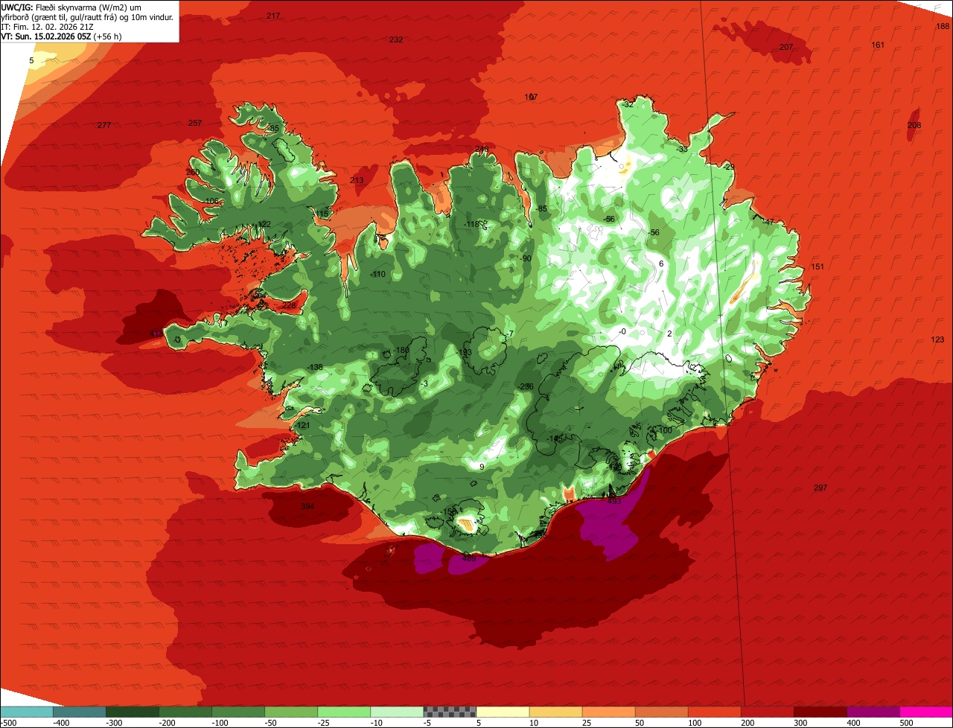This screenshot has height=728, width=953.
Task: Click the -47 value on the east coast
Action: pyautogui.click(x=768, y=221)
